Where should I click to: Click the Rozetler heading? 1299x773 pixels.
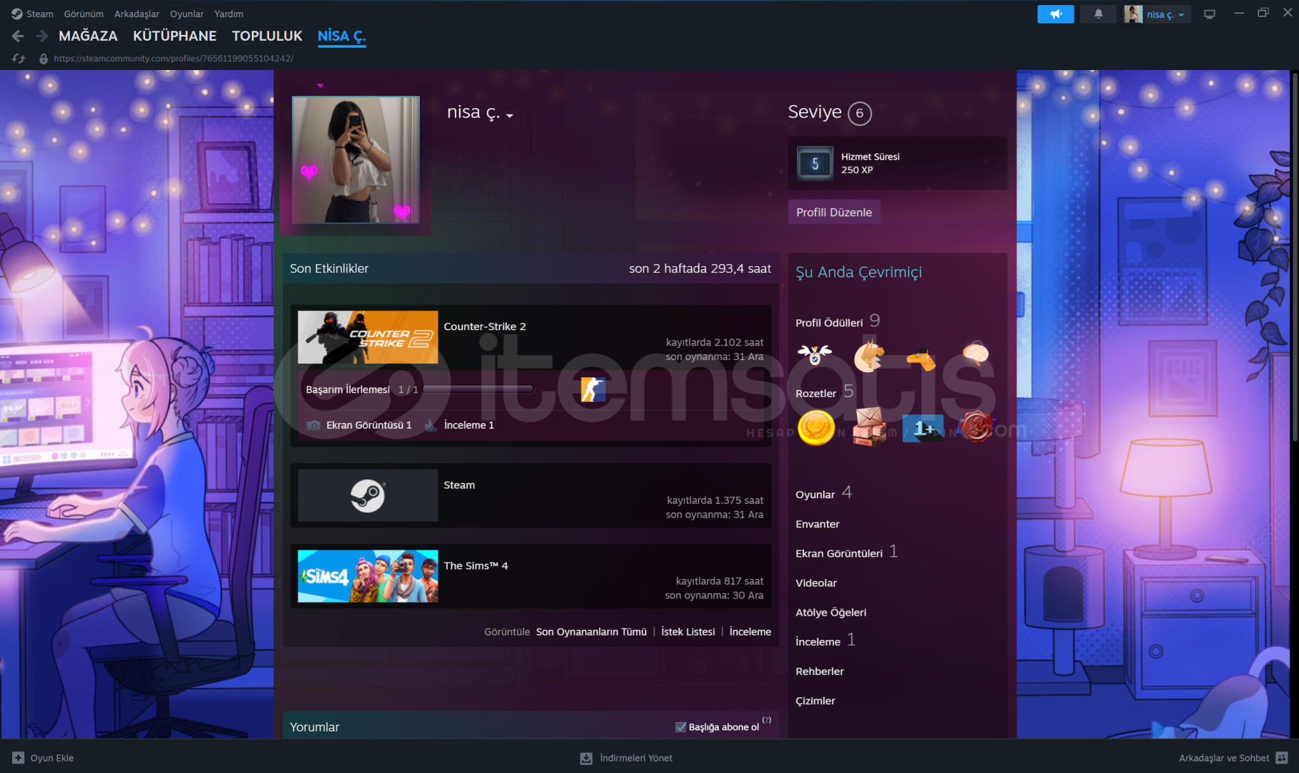pyautogui.click(x=815, y=394)
